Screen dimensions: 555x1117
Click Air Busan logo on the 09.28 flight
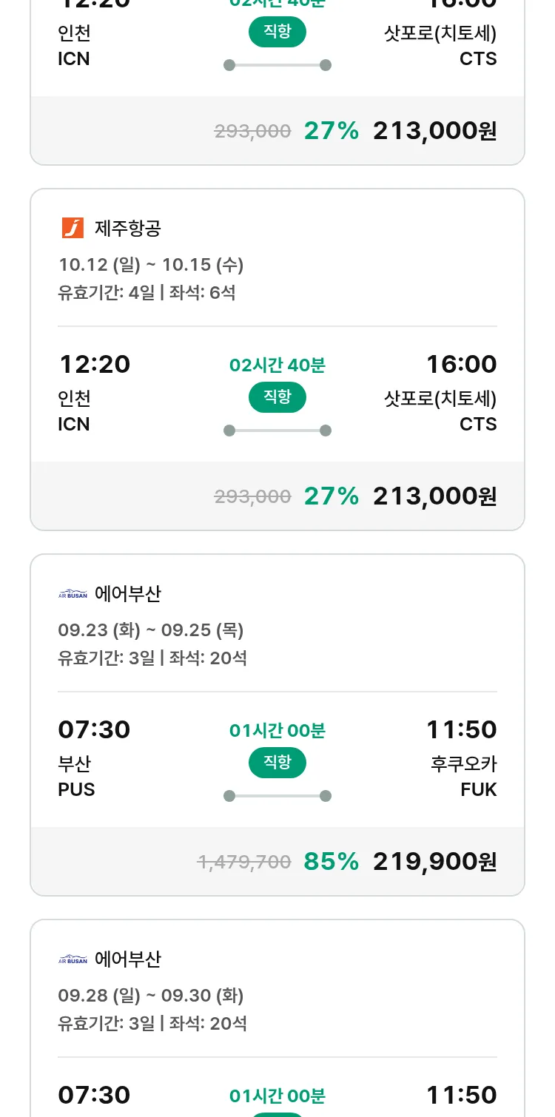(x=73, y=959)
